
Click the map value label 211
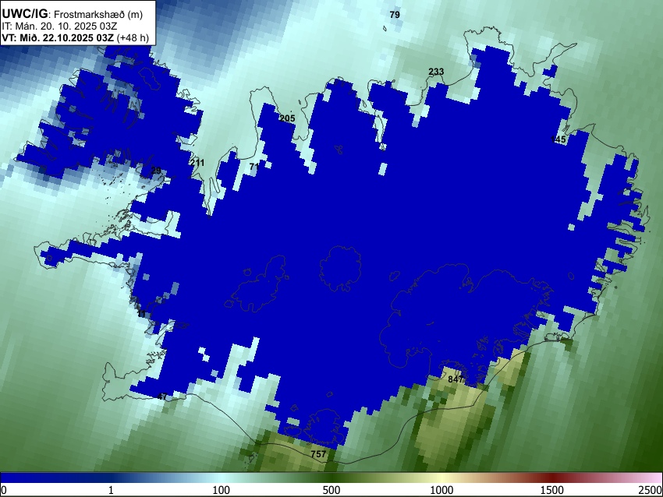point(197,163)
